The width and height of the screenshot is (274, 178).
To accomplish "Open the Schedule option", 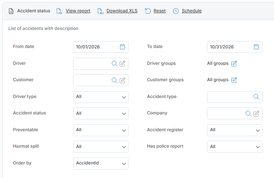I will (x=192, y=11).
